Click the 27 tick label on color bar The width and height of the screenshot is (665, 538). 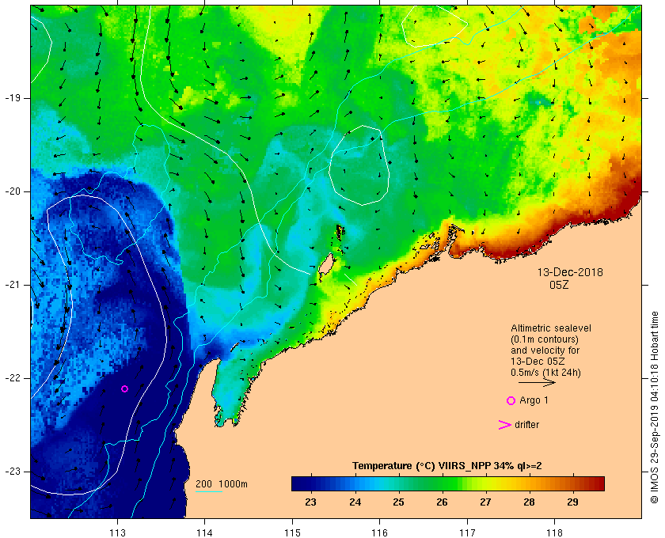[485, 502]
